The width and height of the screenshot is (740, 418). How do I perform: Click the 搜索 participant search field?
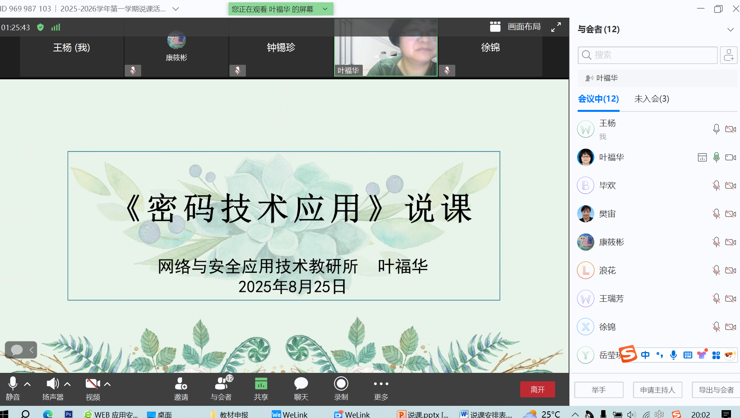point(647,55)
